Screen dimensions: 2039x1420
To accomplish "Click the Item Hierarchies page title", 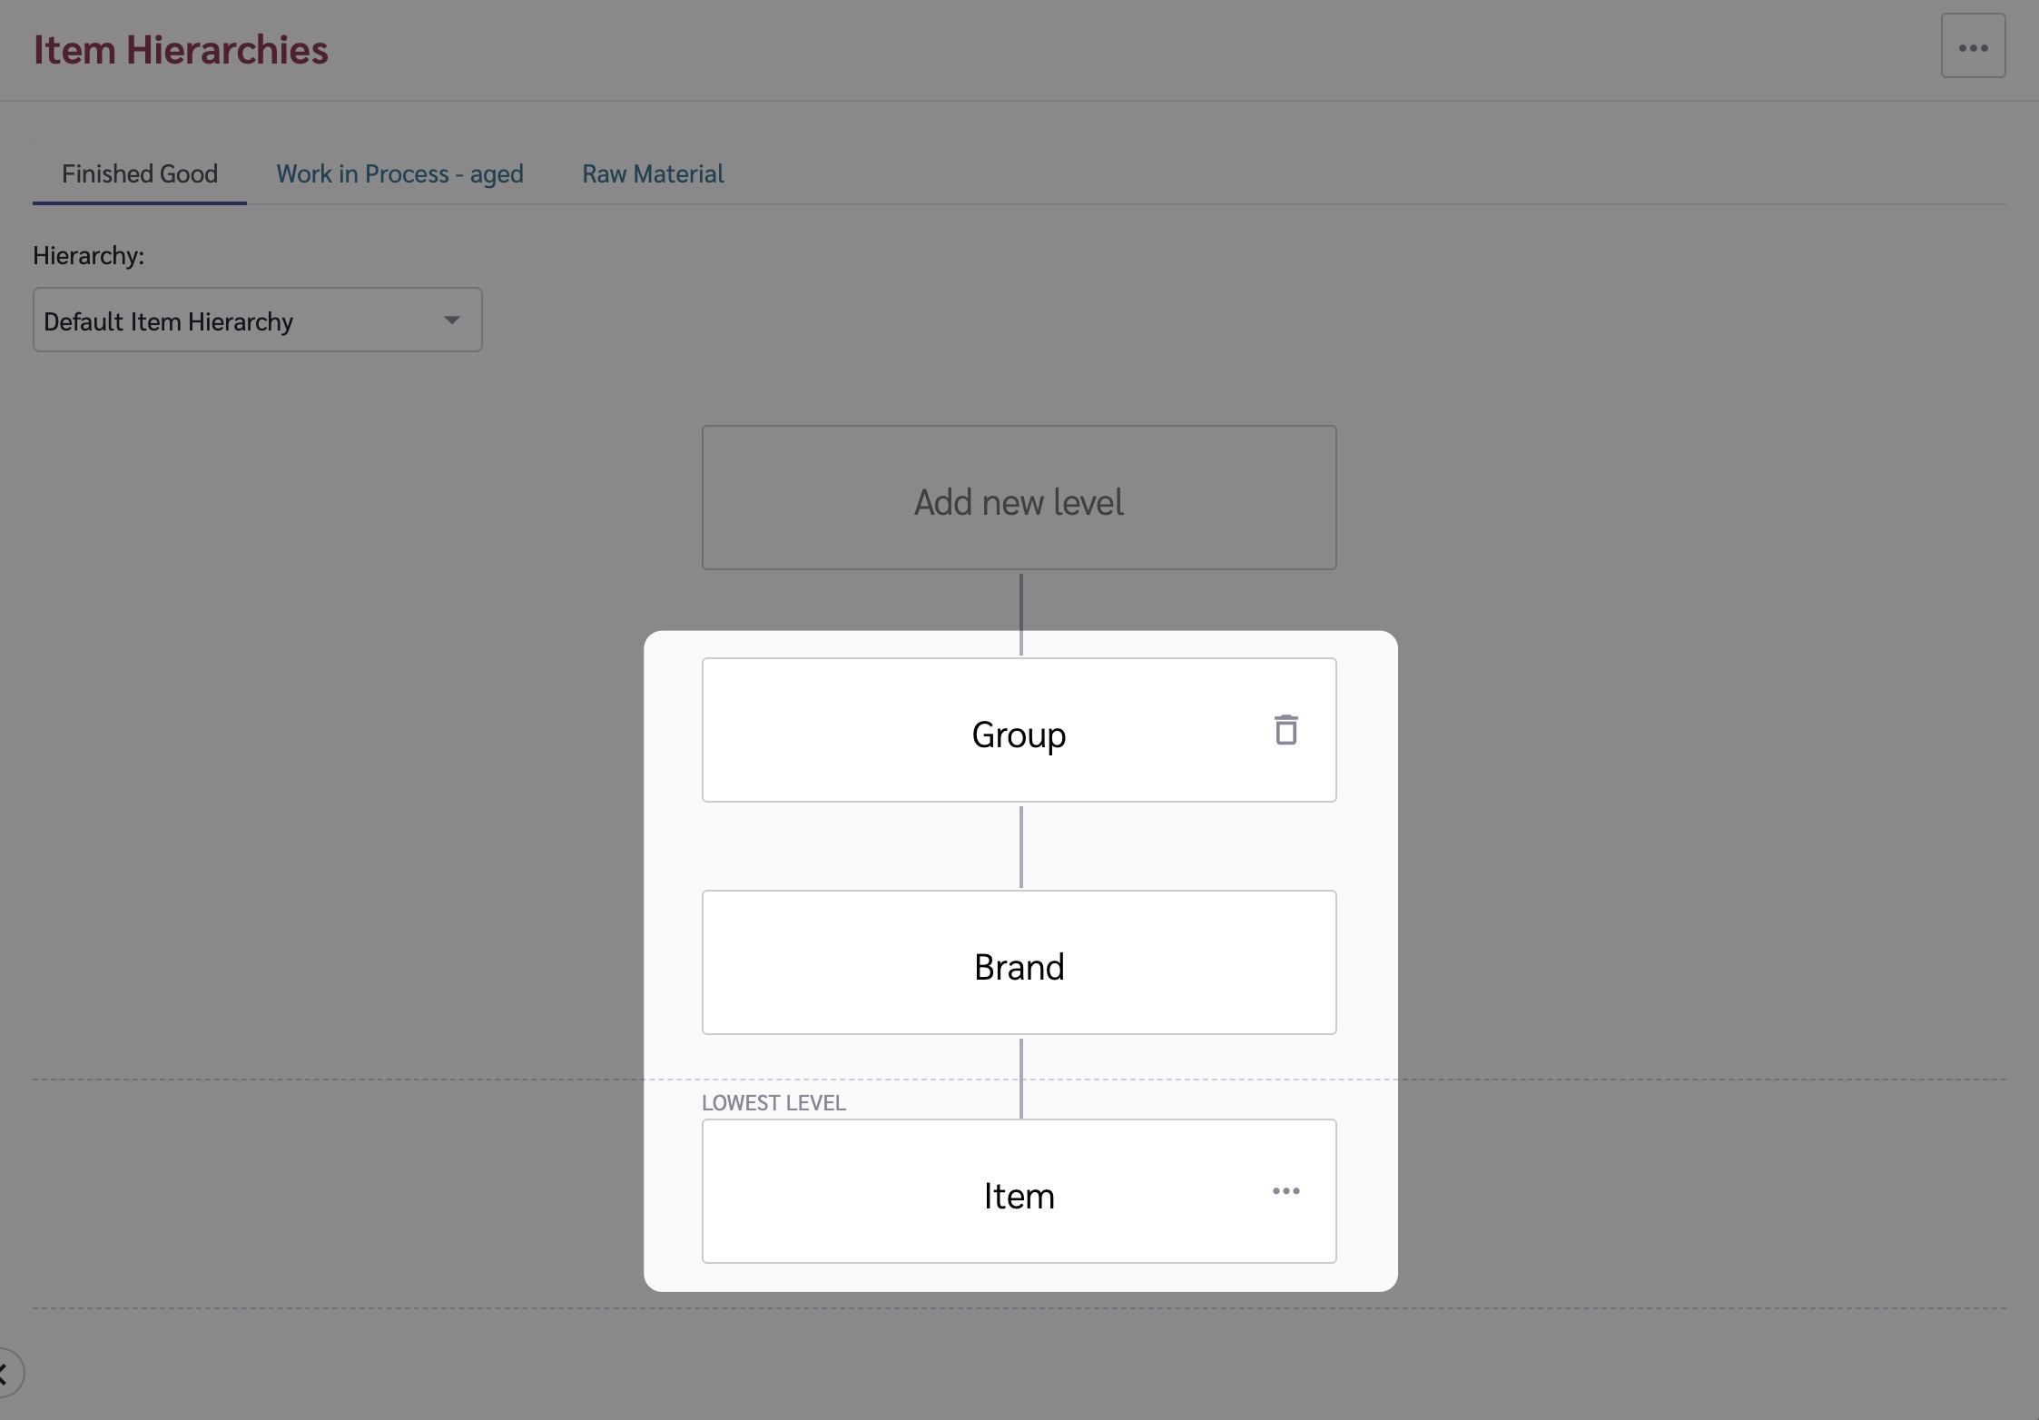I will [181, 50].
